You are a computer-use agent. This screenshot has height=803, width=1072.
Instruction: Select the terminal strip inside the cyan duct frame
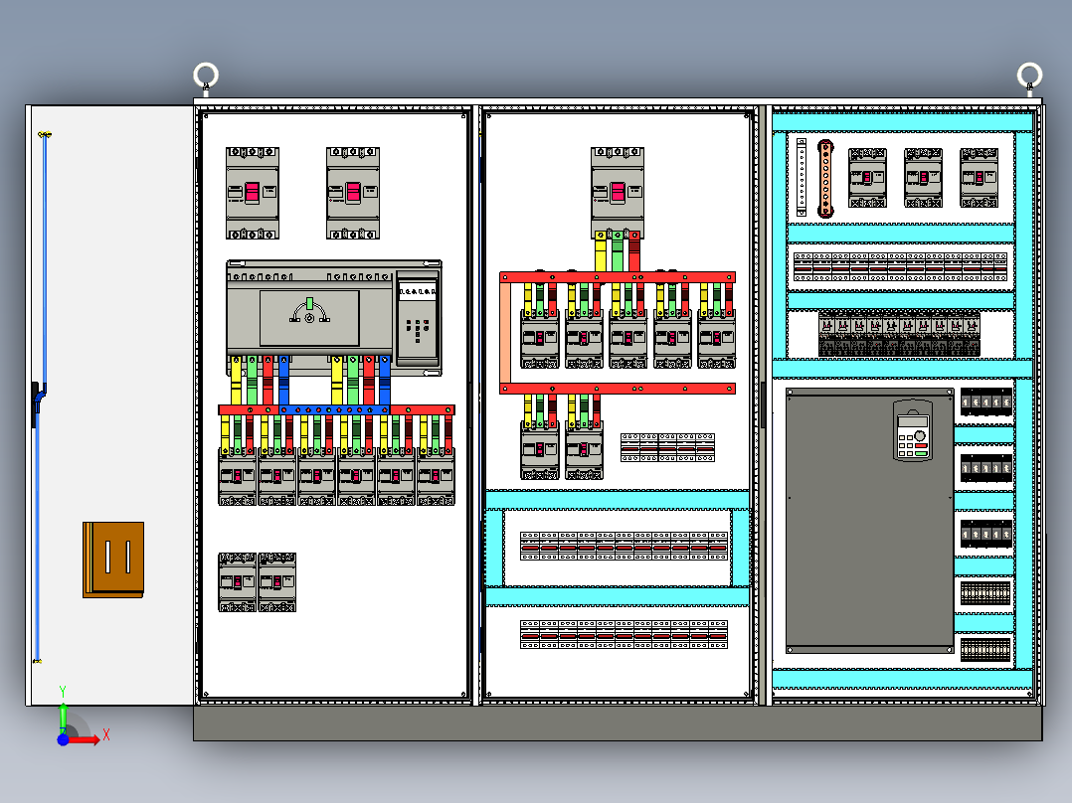pos(624,547)
